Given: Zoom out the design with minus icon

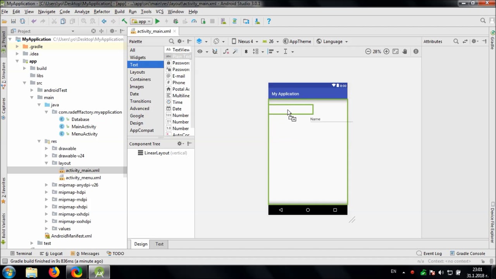Looking at the screenshot, I should click(368, 52).
